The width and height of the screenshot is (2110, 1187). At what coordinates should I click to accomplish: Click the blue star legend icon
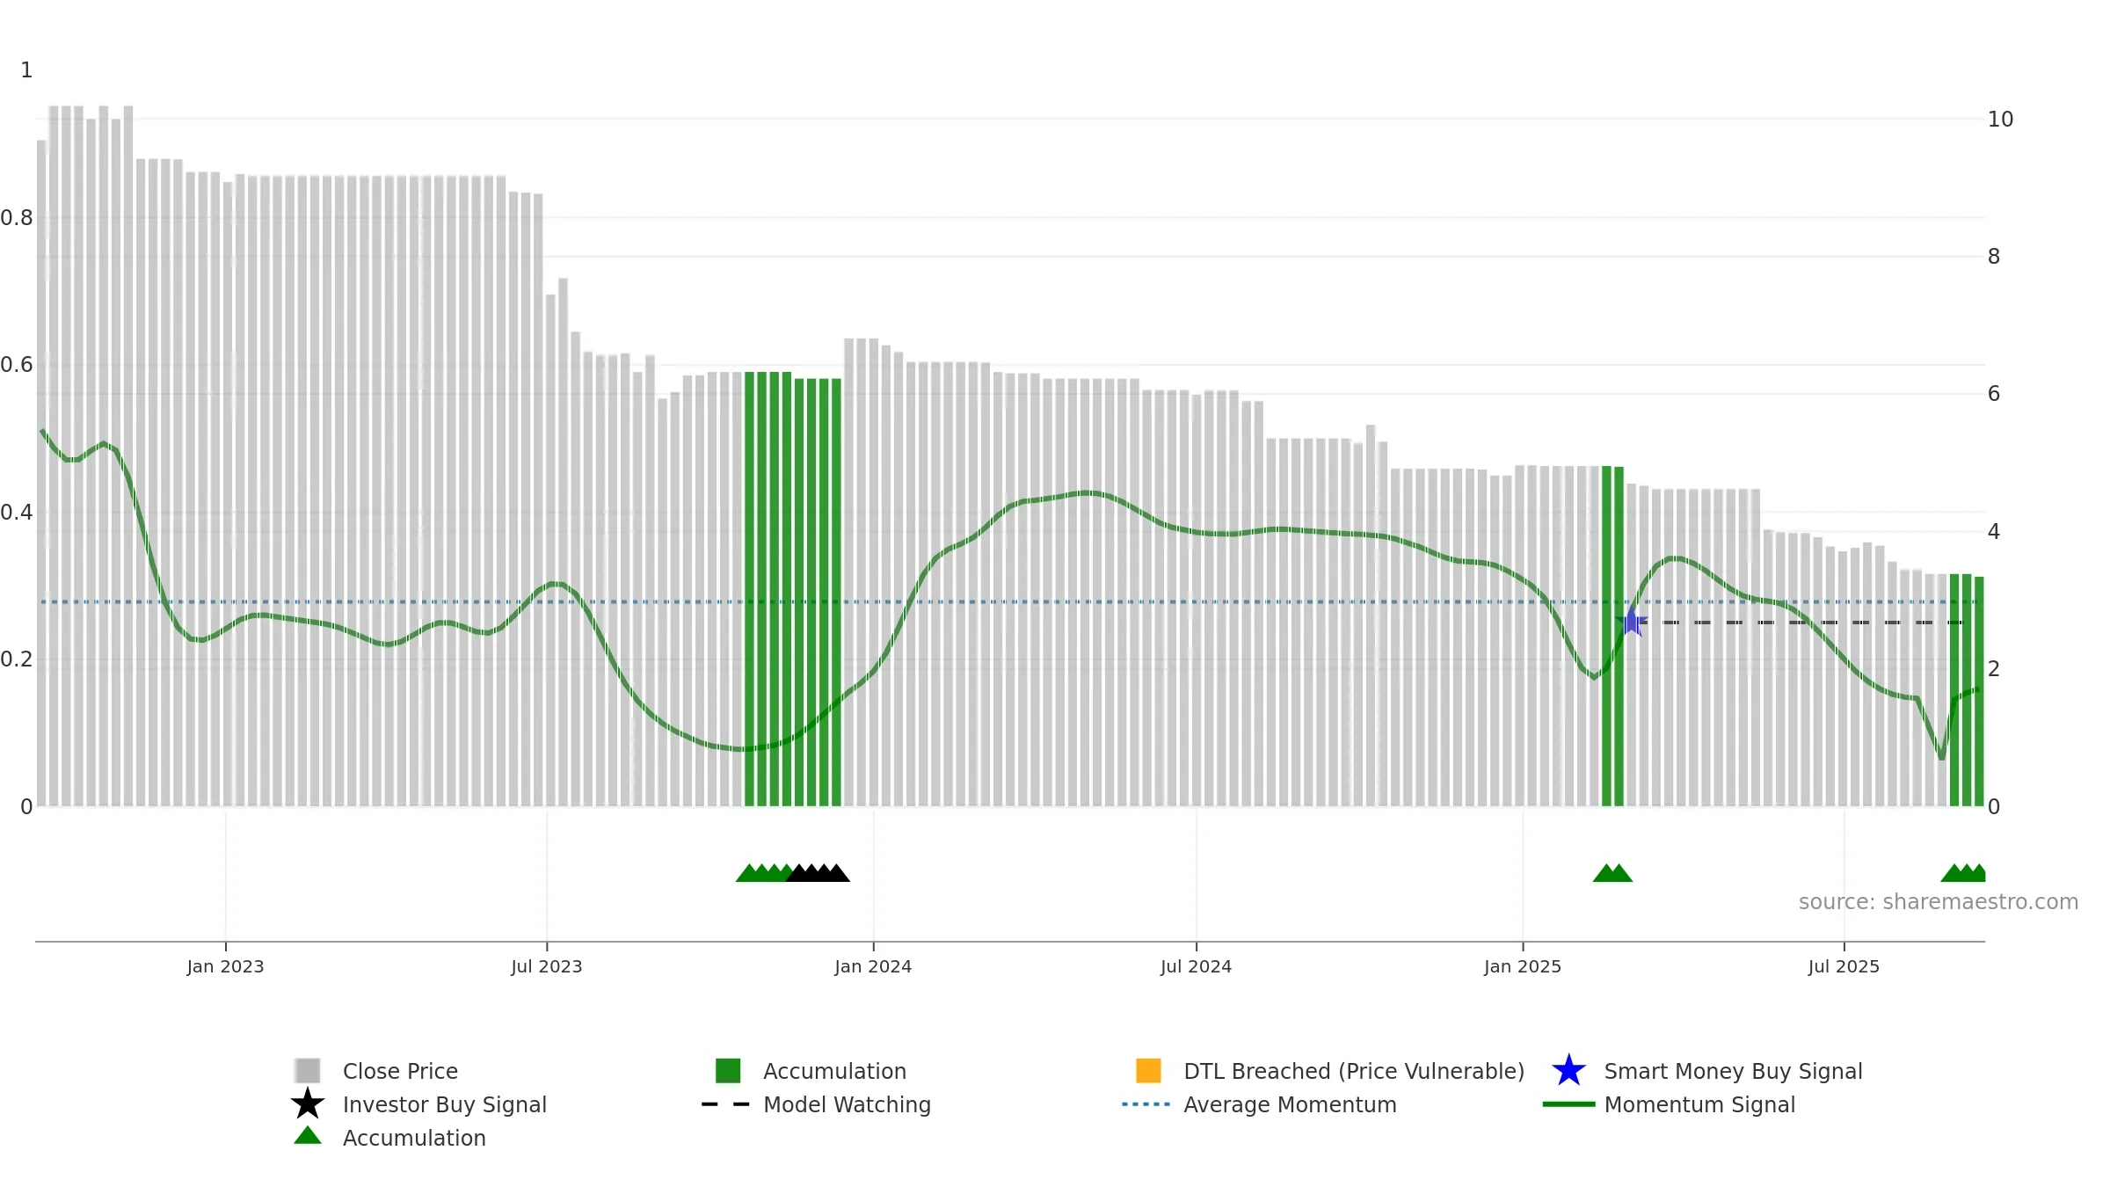pos(1568,1071)
